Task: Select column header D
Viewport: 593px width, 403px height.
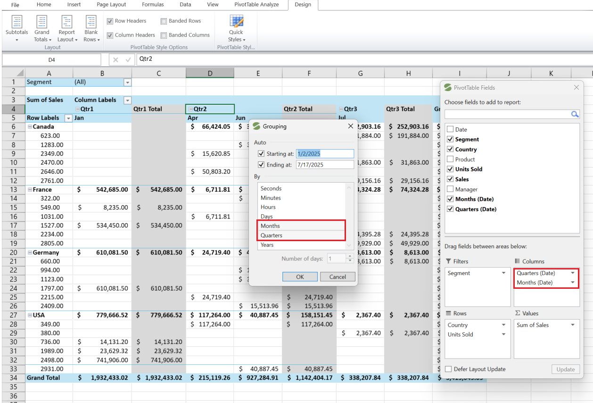Action: (x=210, y=73)
